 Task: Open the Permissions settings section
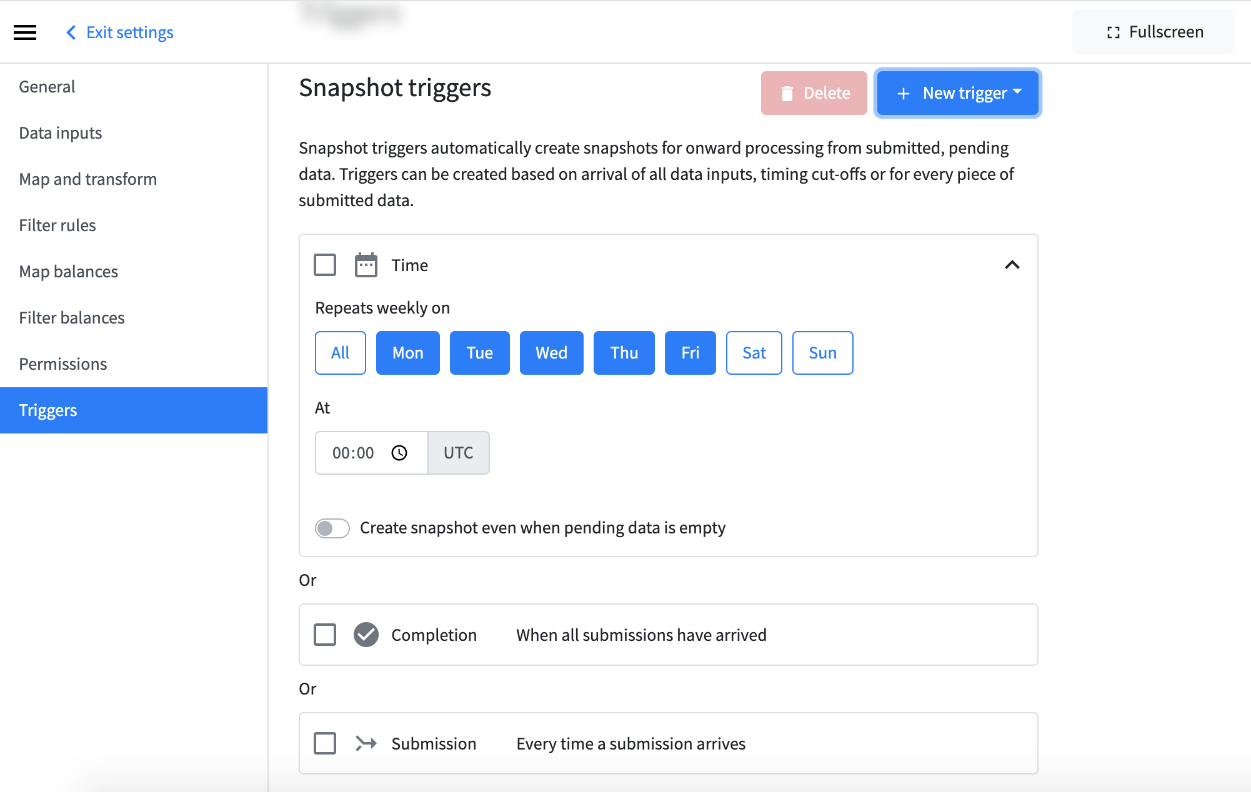[62, 364]
